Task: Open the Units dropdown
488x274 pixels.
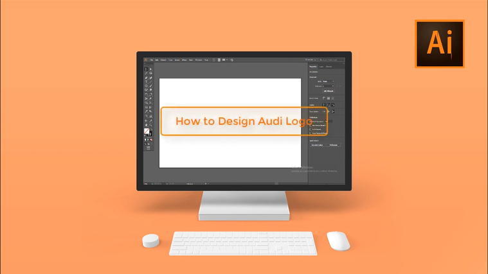Action: pos(329,81)
